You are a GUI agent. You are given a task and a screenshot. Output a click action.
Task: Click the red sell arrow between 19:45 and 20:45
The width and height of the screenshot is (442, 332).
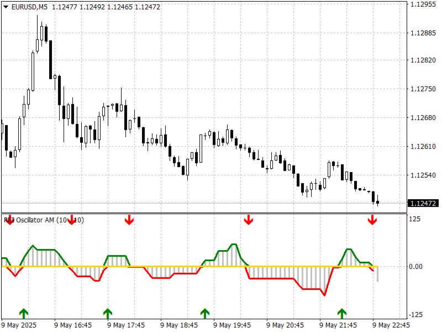(x=248, y=220)
